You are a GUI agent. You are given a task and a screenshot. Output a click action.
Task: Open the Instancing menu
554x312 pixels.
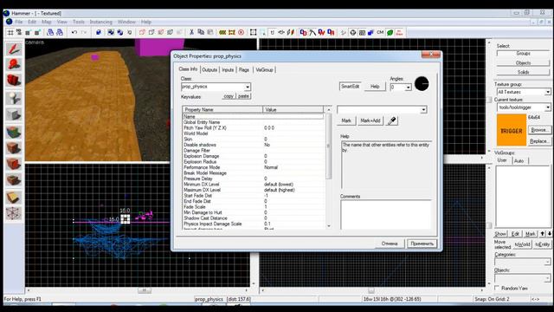[x=100, y=22]
